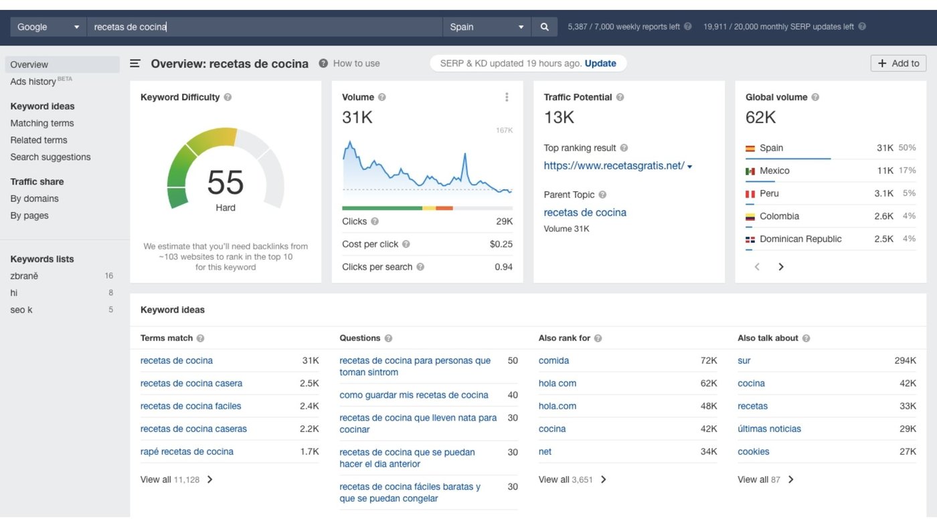Image resolution: width=937 pixels, height=527 pixels.
Task: Click the Global volume help icon
Action: pyautogui.click(x=815, y=97)
